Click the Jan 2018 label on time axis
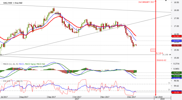The image size is (182, 100). click(x=159, y=97)
